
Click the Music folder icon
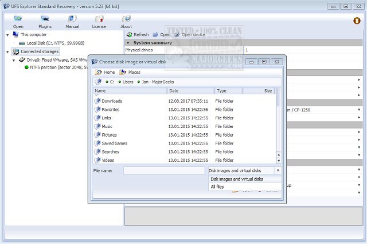tap(97, 126)
